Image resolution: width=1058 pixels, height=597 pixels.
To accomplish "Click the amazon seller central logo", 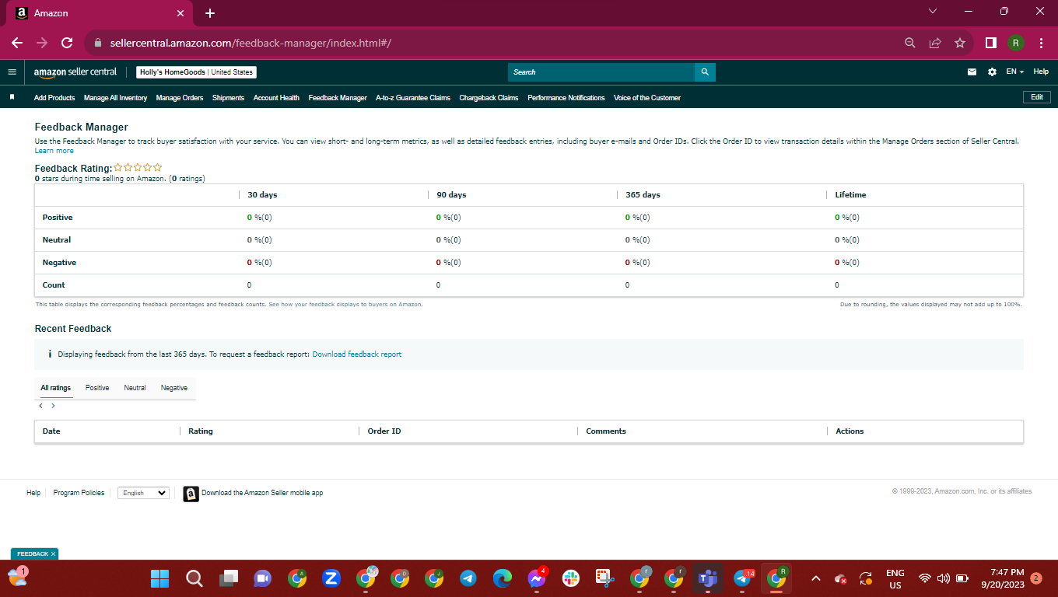I will (75, 72).
